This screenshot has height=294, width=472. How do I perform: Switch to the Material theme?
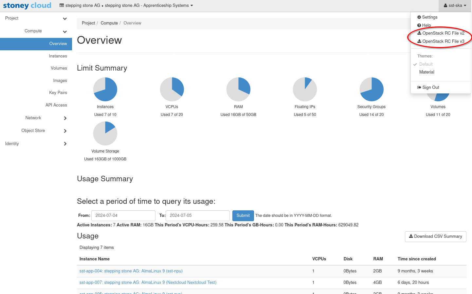click(x=427, y=72)
